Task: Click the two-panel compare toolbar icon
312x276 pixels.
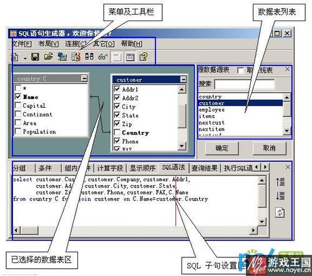Action: [89, 57]
